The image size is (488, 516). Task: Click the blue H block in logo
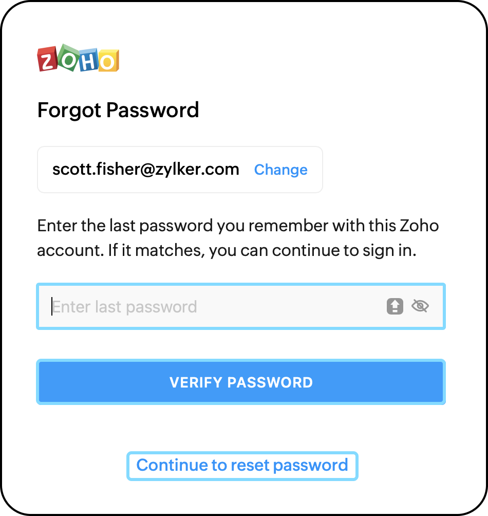click(x=88, y=61)
